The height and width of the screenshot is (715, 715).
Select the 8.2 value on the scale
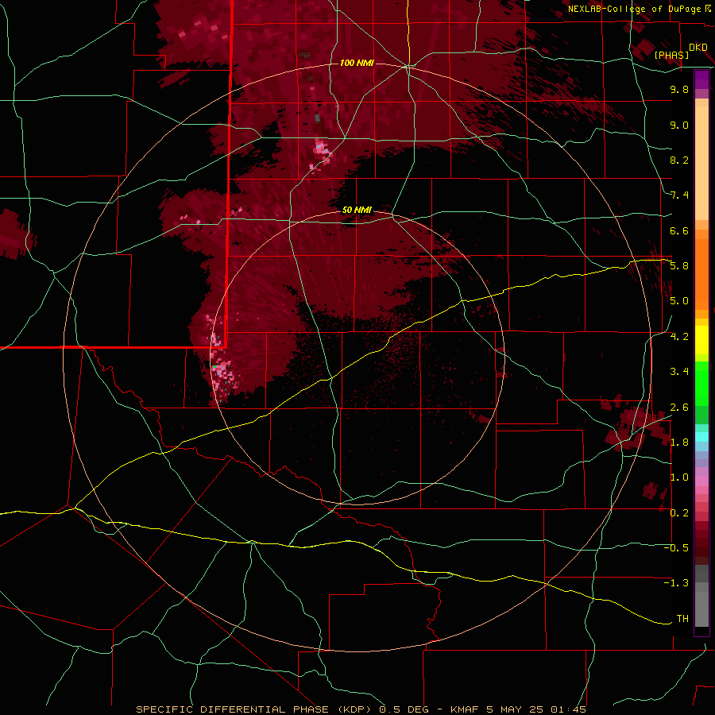[x=679, y=160]
